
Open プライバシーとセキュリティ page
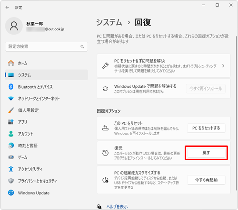pos(46,181)
